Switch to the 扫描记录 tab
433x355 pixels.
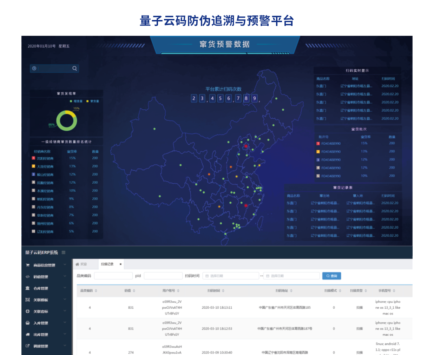(107, 264)
